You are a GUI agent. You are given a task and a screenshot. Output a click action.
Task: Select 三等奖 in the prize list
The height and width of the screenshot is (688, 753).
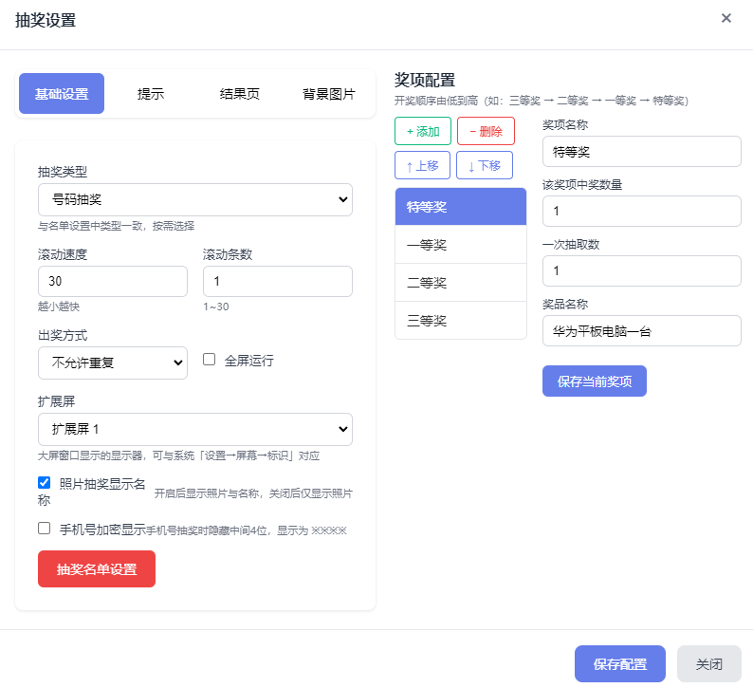click(461, 321)
